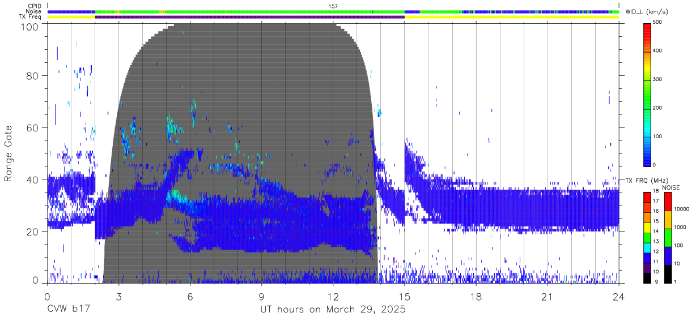Viewport: 696px width, 321px height.
Task: Click the 1000 tick on NOISE legend
Action: [x=680, y=227]
